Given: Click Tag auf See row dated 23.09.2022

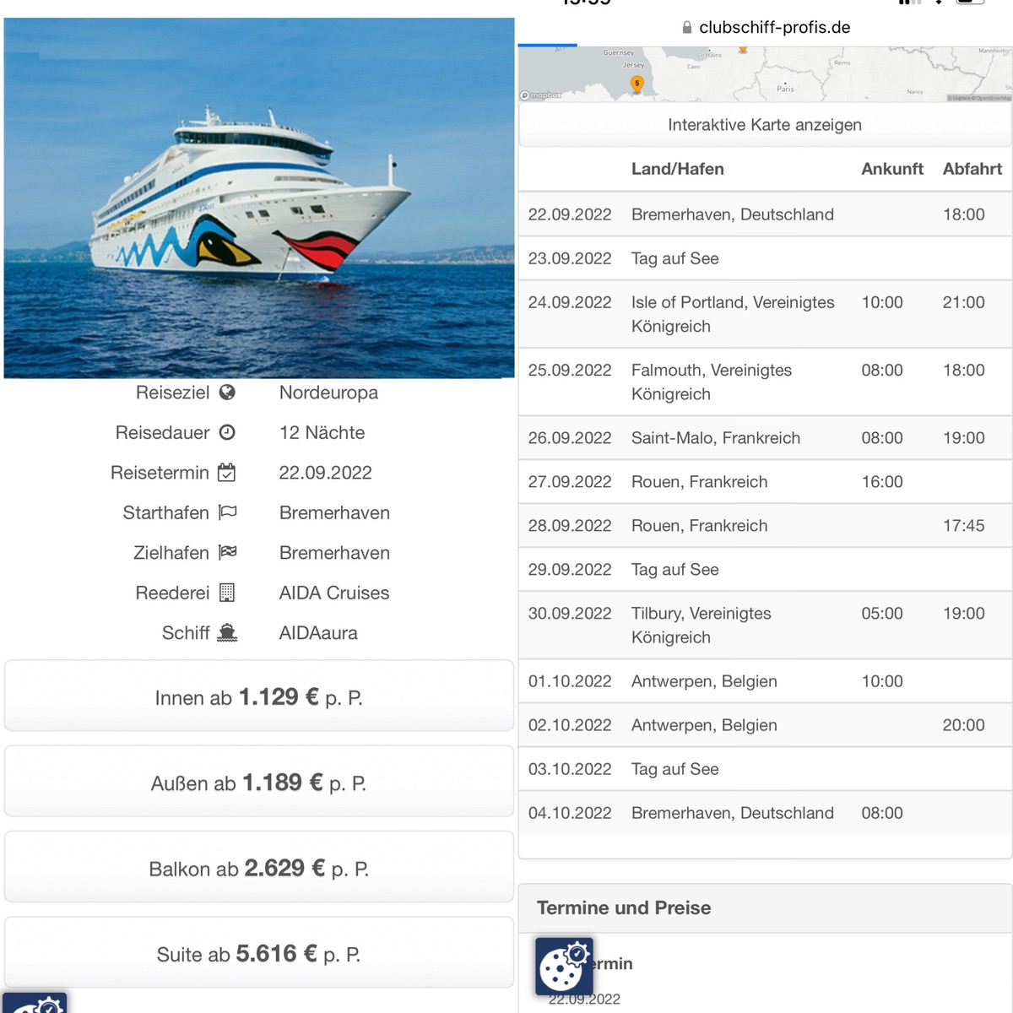Looking at the screenshot, I should click(x=765, y=258).
